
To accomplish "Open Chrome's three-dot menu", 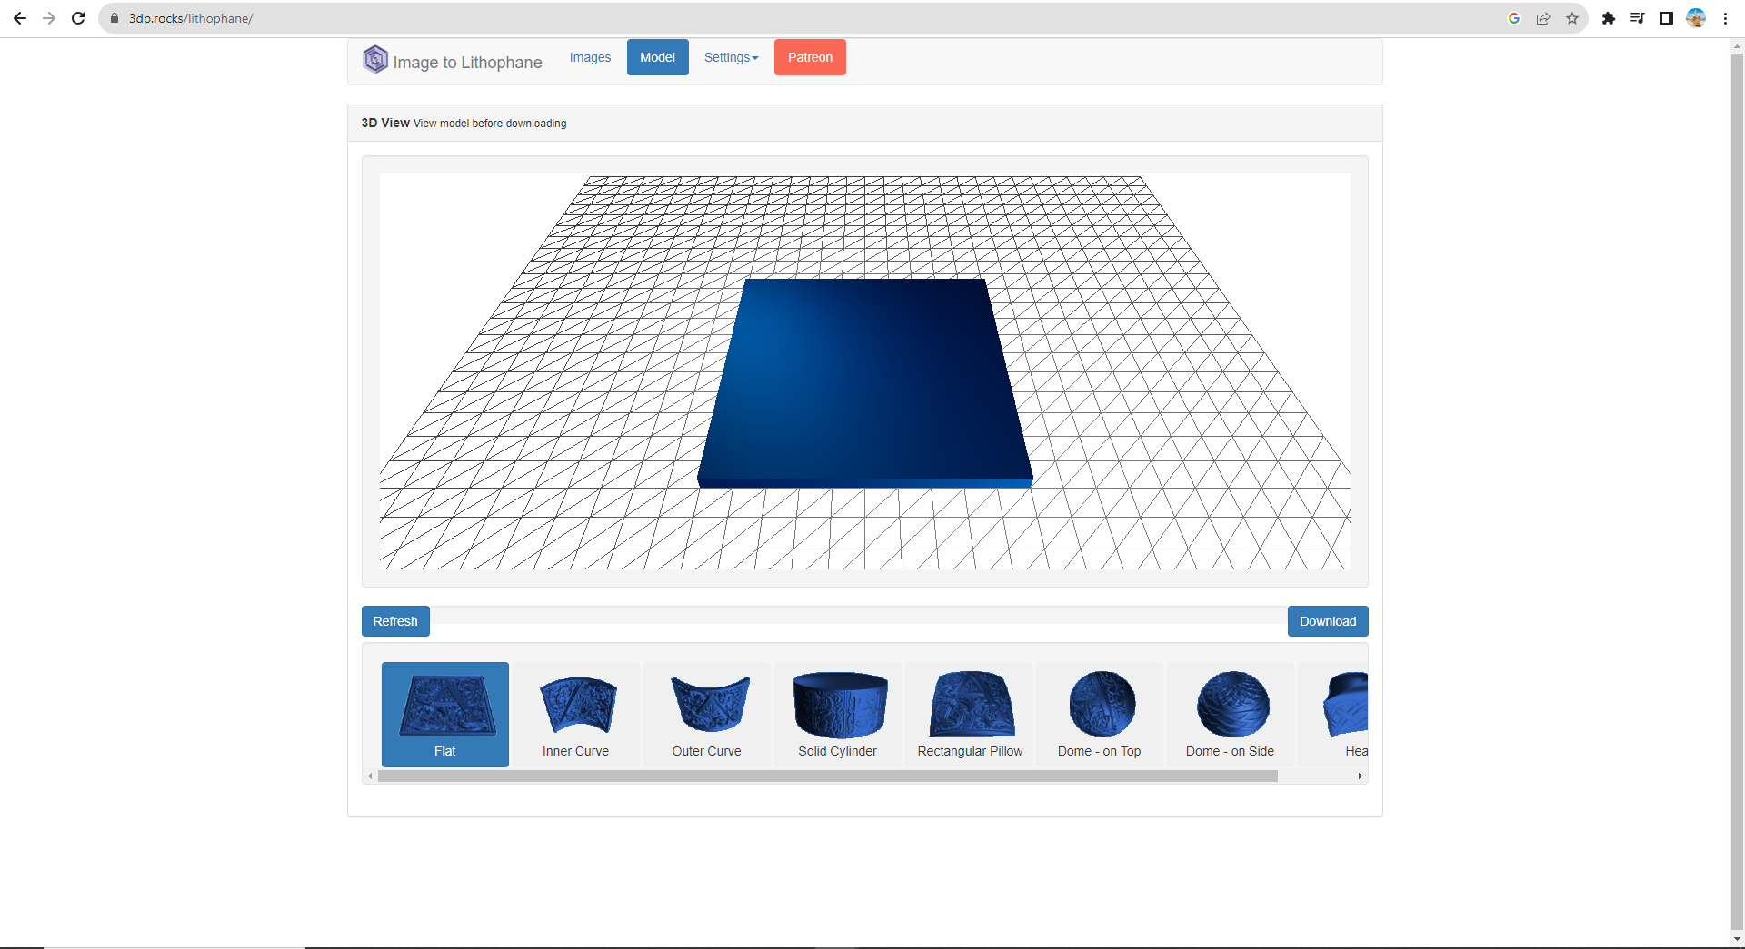I will pyautogui.click(x=1725, y=18).
